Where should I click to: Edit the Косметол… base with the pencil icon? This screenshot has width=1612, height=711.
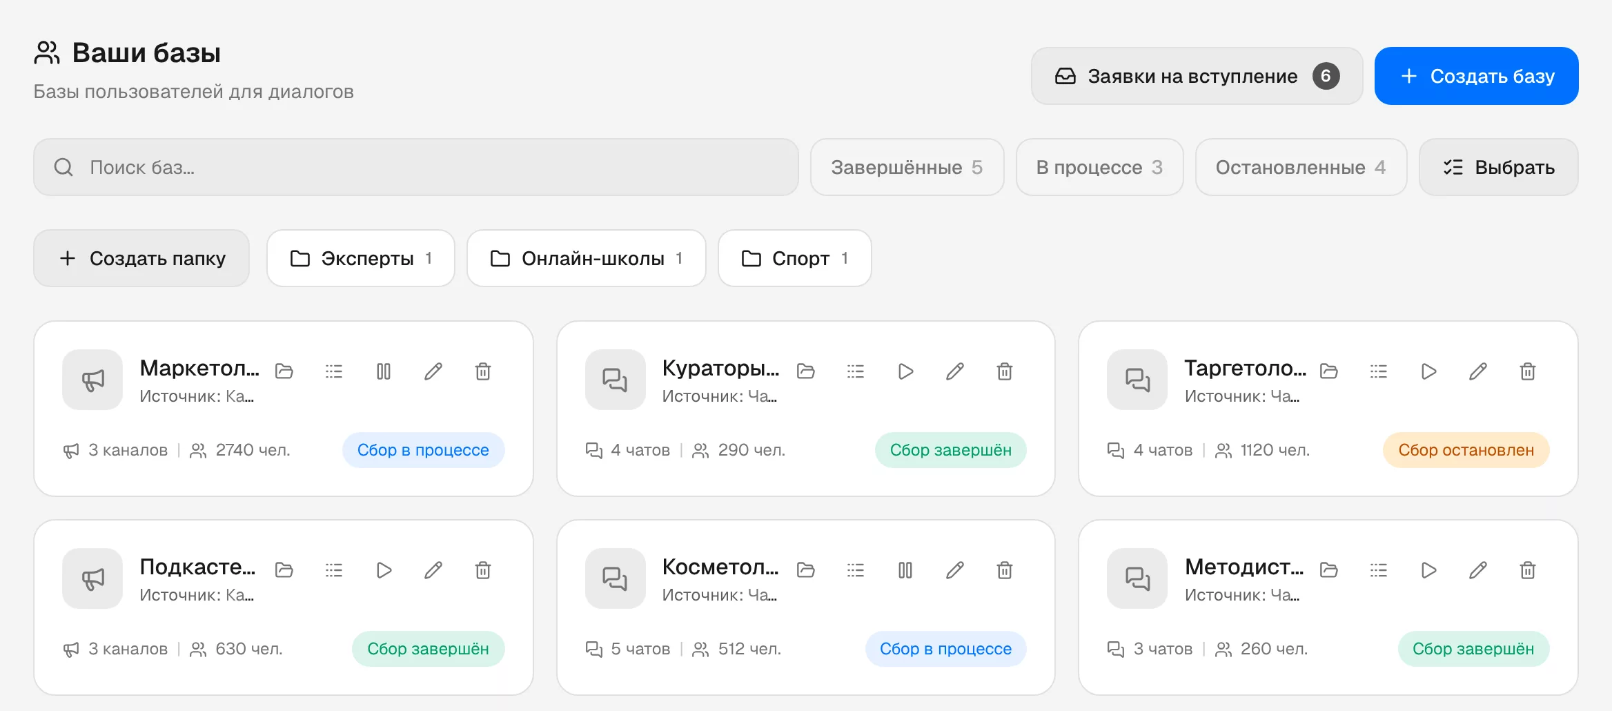click(955, 570)
